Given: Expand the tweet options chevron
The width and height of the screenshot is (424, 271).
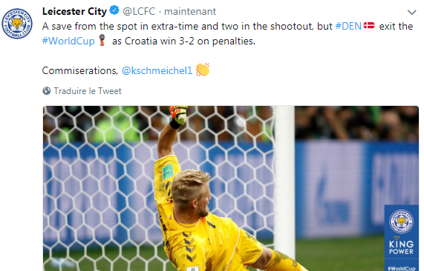Looking at the screenshot, I should pyautogui.click(x=411, y=12).
